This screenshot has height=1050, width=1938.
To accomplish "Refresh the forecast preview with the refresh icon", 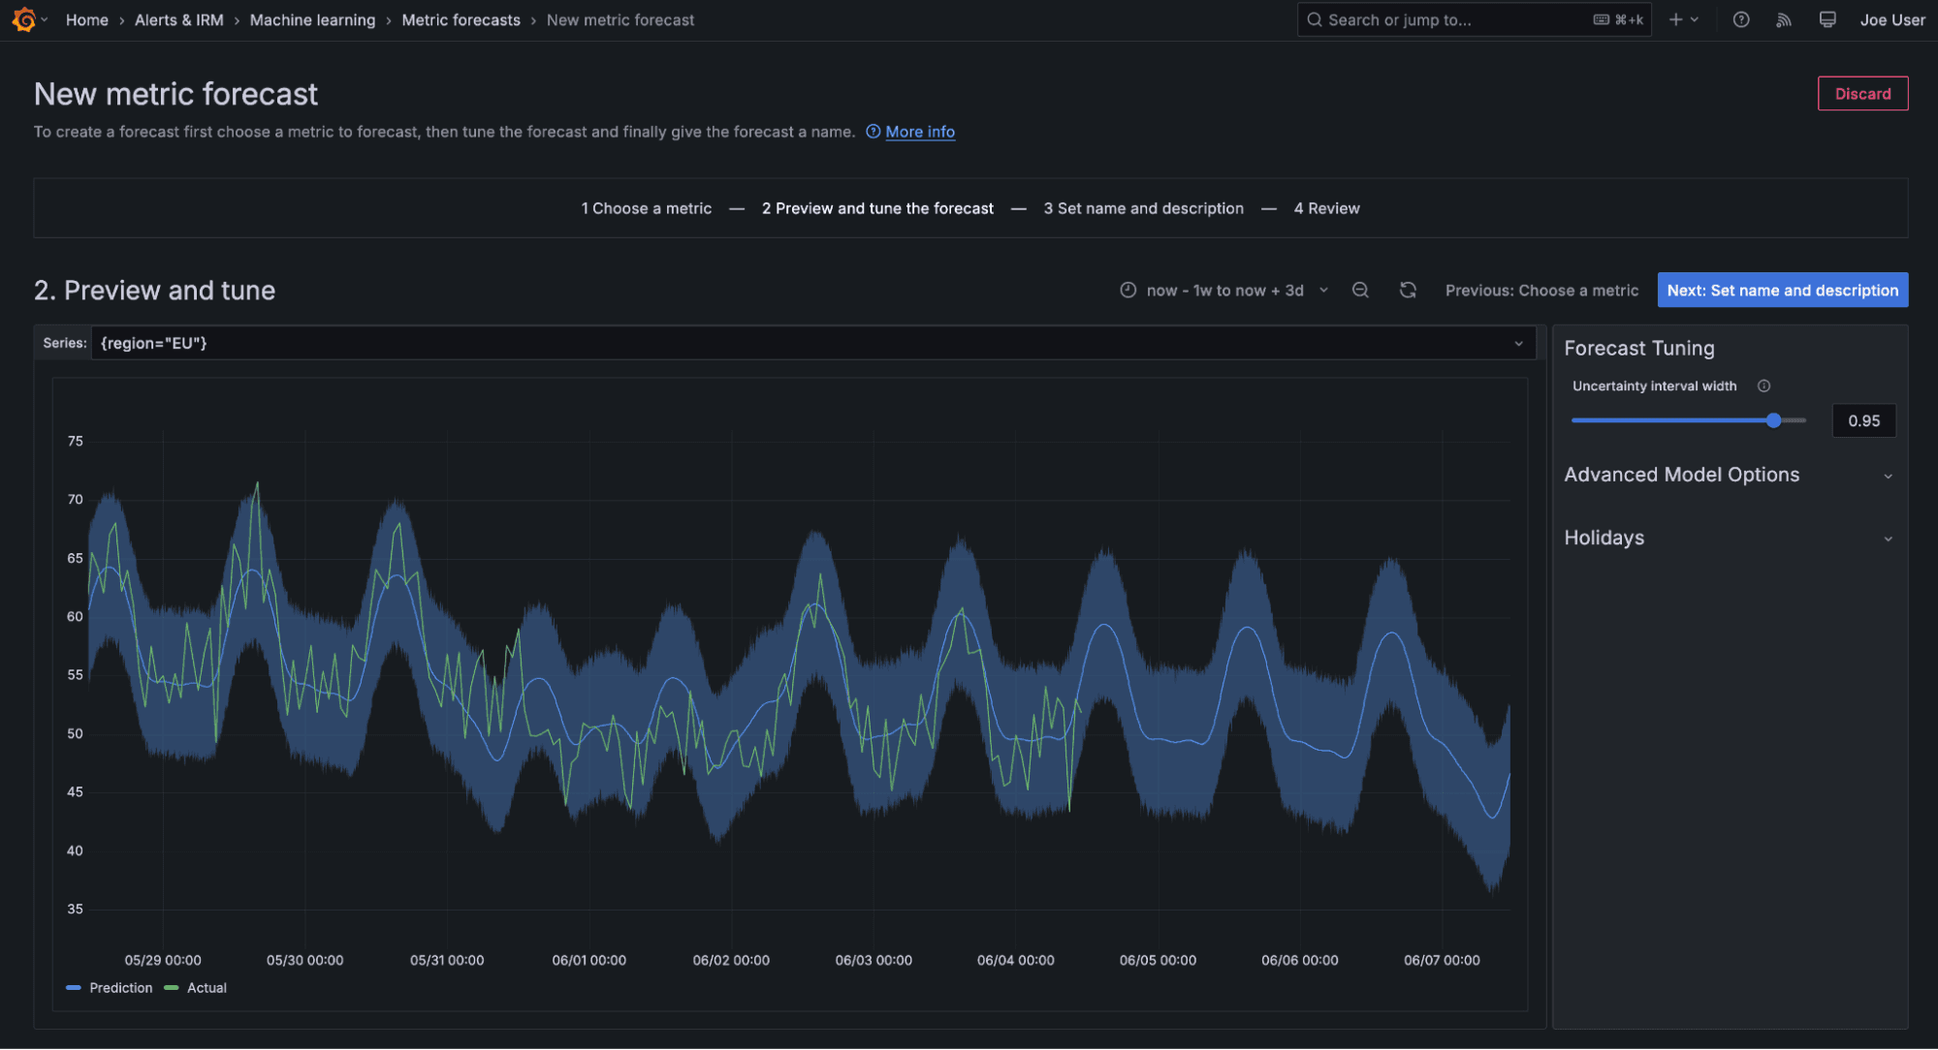I will 1408,290.
